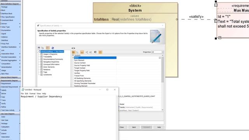Select the Copy relationship tool
This screenshot has height=140, width=249.
pos(3,97)
